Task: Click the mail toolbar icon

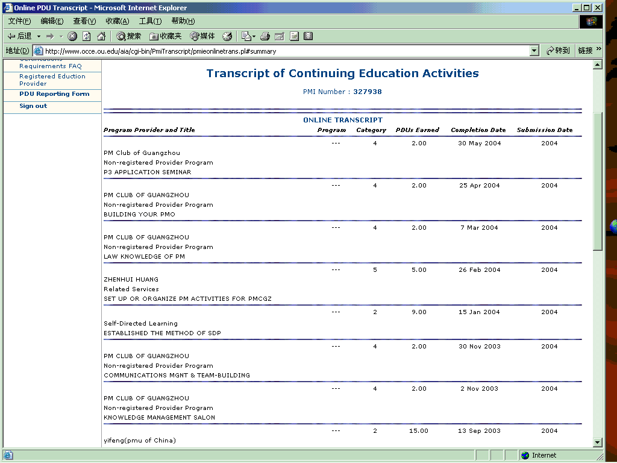Action: coord(246,36)
